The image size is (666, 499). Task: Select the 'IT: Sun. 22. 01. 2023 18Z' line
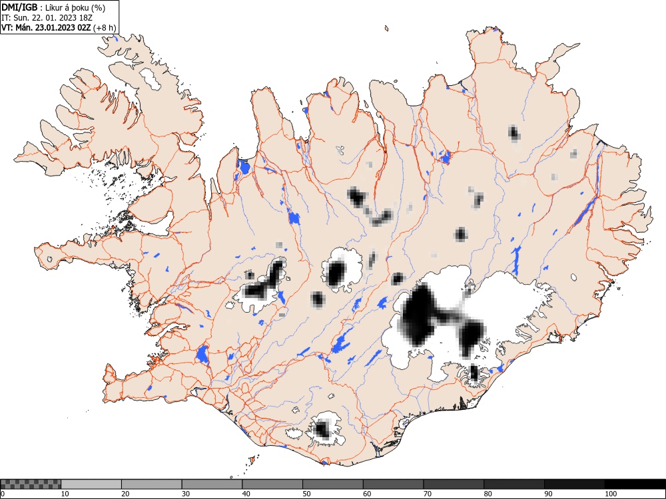pyautogui.click(x=47, y=18)
